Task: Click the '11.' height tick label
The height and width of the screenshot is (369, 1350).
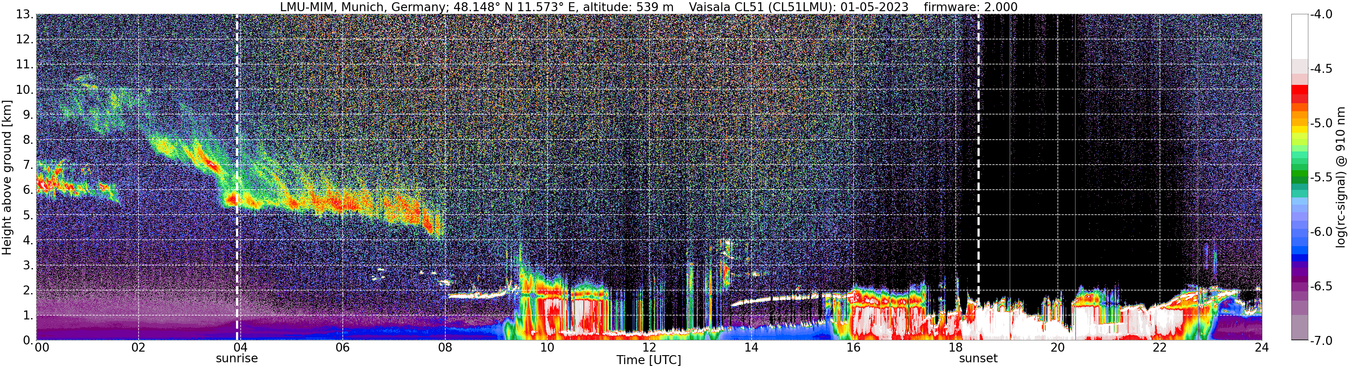Action: point(25,65)
